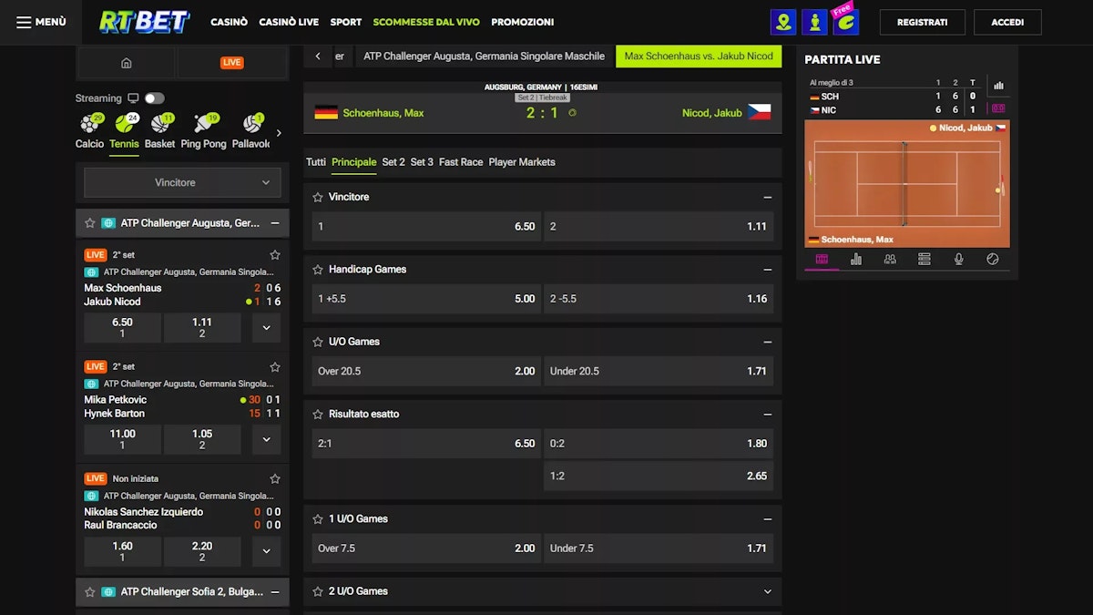Bet on Under 7.5 at 1.71

pyautogui.click(x=659, y=548)
